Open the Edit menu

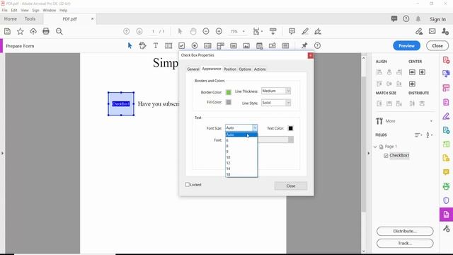click(x=14, y=10)
